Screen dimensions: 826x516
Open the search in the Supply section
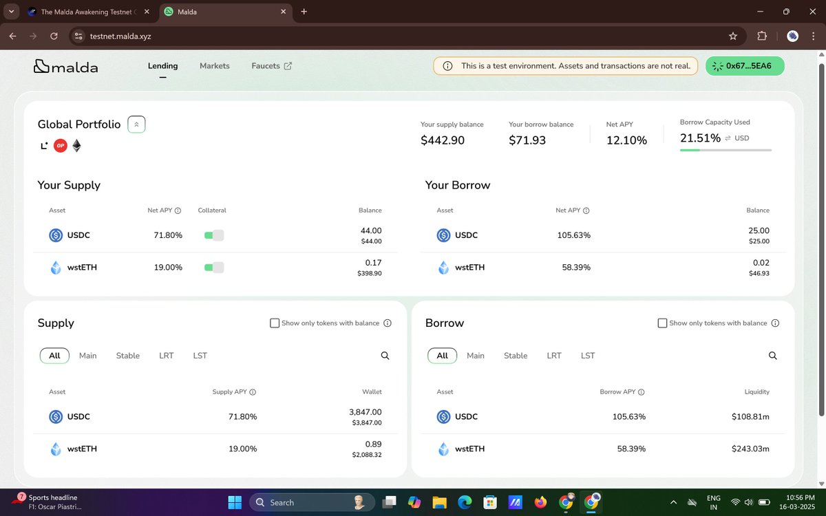coord(385,356)
